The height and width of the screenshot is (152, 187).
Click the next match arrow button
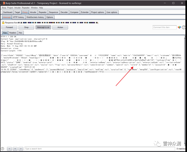pos(21,149)
